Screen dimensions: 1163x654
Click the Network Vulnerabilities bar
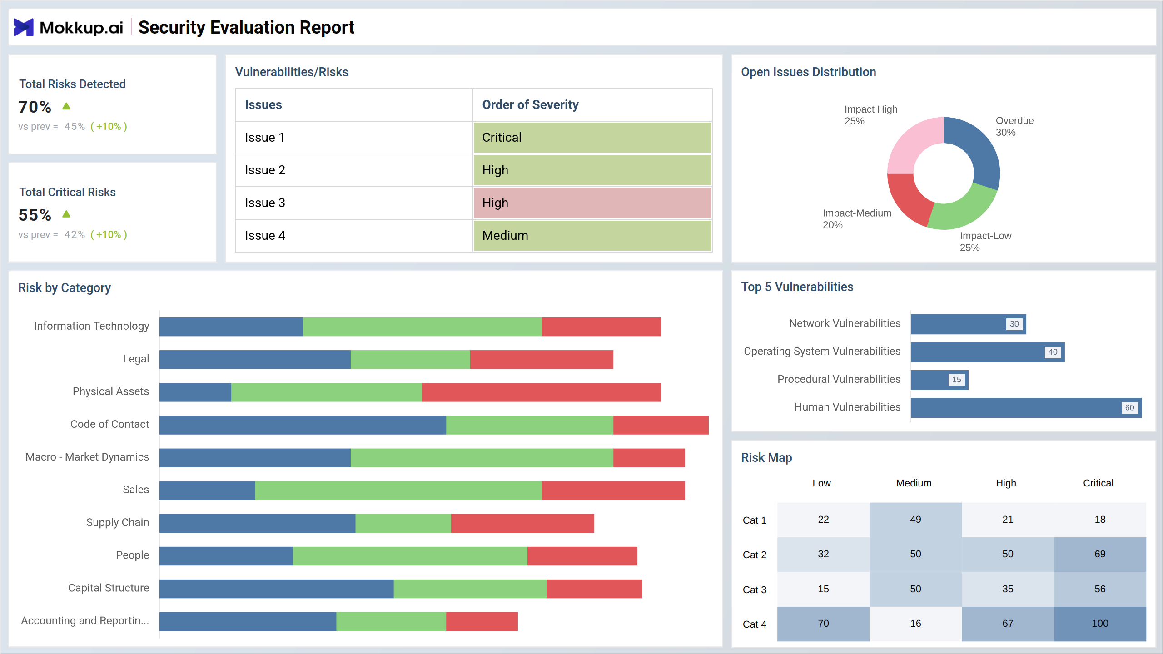point(968,324)
